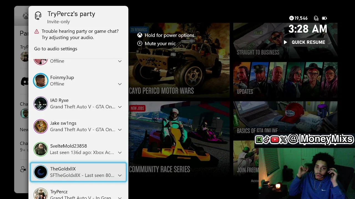The height and width of the screenshot is (199, 355).
Task: Open the Updates tile
Action: (285, 80)
